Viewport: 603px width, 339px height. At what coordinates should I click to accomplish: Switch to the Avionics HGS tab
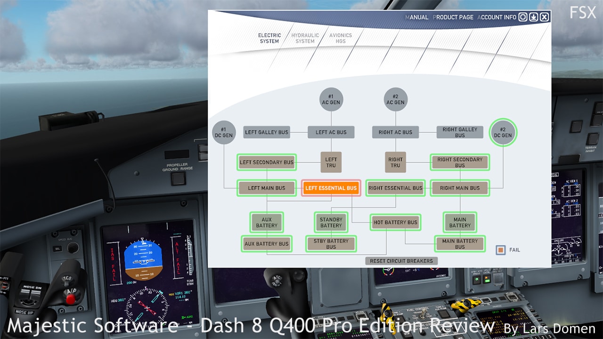[x=341, y=38]
